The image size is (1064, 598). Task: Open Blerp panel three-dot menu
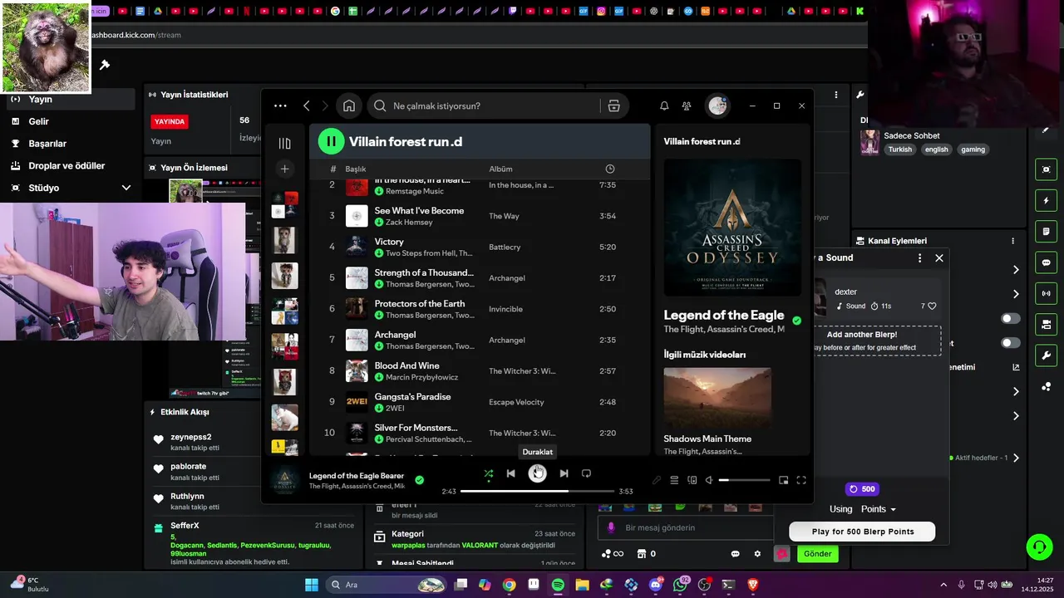click(x=919, y=258)
